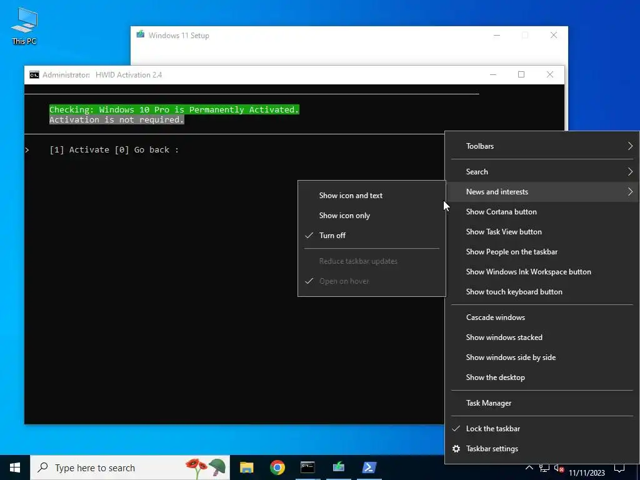Viewport: 640px width, 480px height.
Task: Launch Google Chrome from the taskbar
Action: click(x=277, y=467)
